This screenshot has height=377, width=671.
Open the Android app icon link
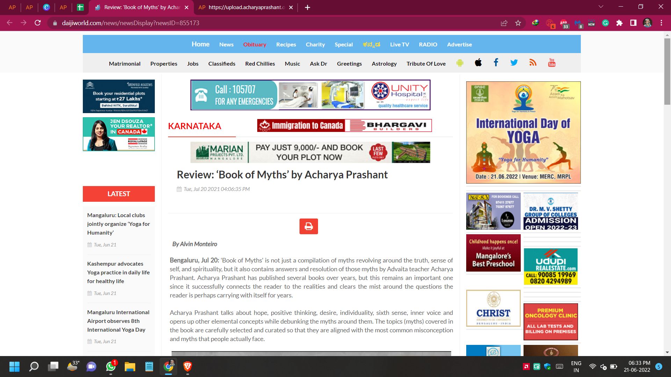tap(460, 63)
